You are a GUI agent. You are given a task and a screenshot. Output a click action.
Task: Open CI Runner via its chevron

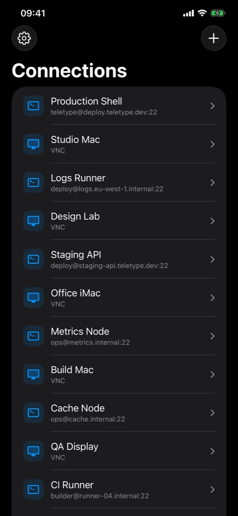tap(212, 490)
